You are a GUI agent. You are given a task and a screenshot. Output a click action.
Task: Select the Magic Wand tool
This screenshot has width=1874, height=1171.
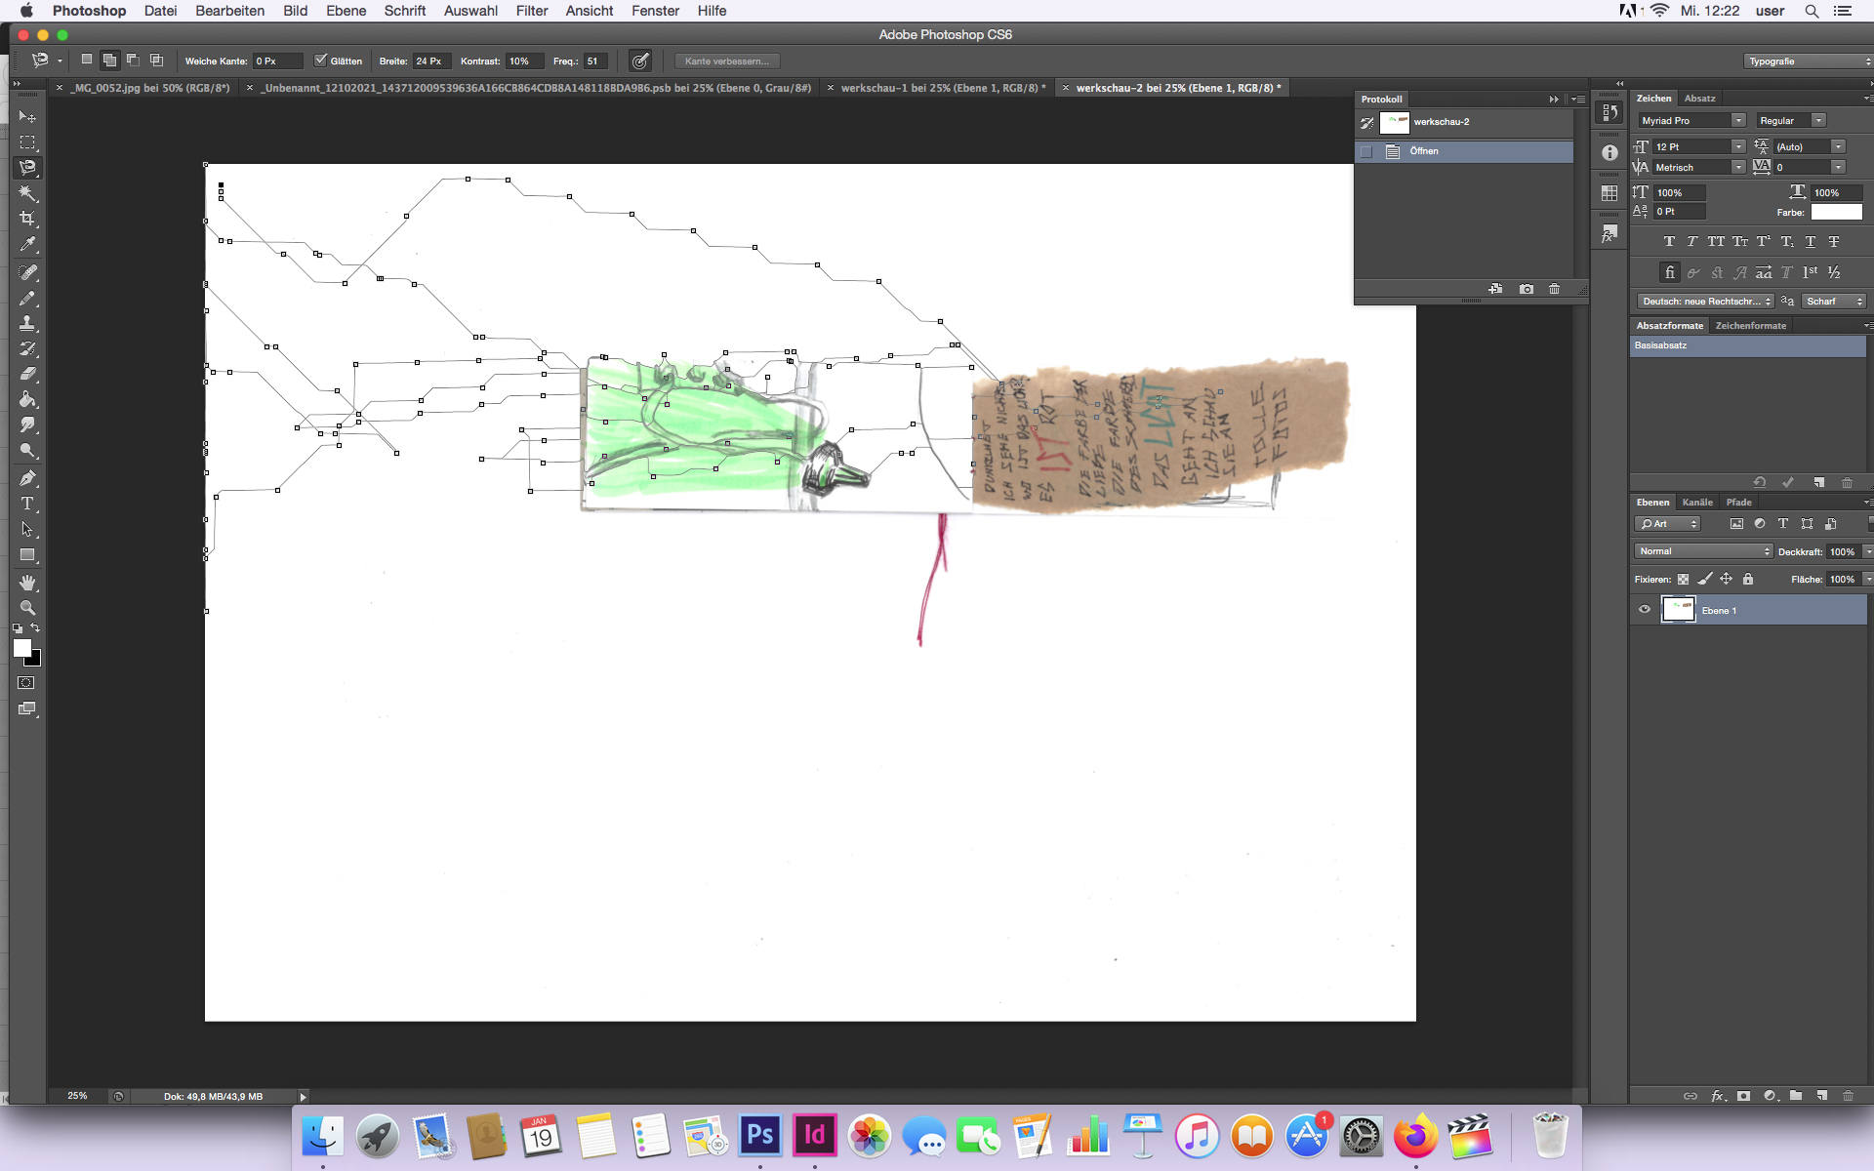pos(27,193)
